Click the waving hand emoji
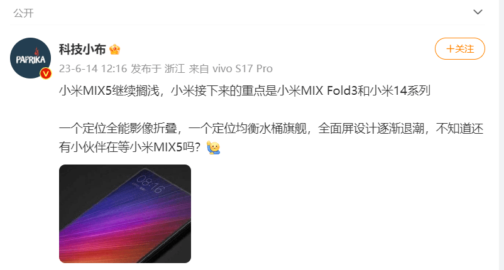 (x=213, y=148)
